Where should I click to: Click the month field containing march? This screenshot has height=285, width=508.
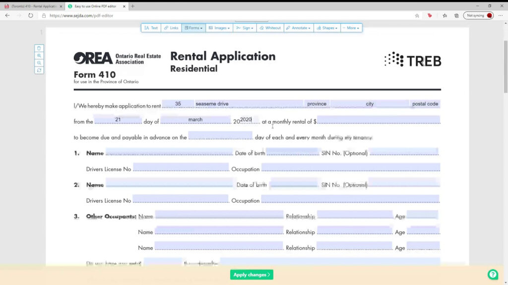[x=195, y=120]
